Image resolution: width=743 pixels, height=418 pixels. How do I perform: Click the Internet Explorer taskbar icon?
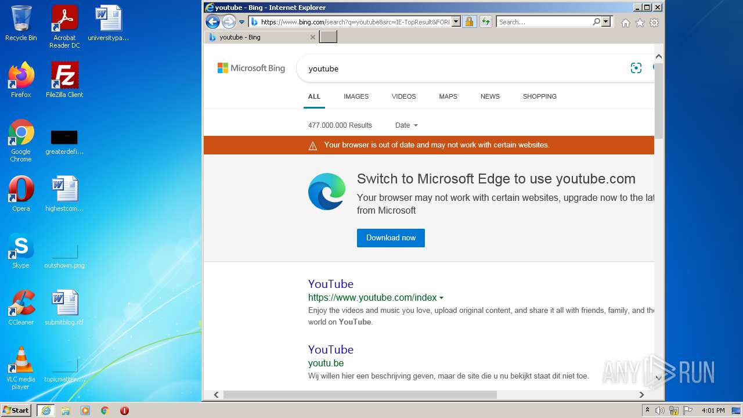(46, 410)
